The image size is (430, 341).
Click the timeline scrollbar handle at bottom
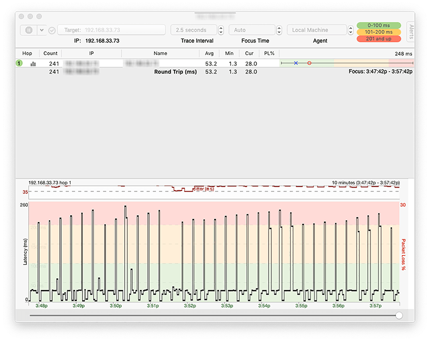(x=399, y=316)
